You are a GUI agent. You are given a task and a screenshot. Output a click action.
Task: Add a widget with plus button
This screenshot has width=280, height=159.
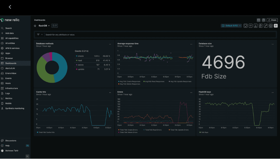[x=276, y=26]
